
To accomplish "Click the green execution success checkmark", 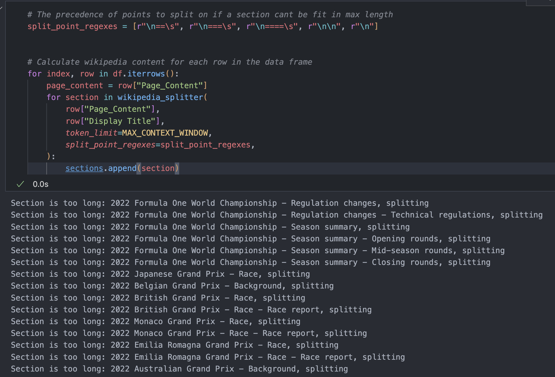I will tap(21, 184).
